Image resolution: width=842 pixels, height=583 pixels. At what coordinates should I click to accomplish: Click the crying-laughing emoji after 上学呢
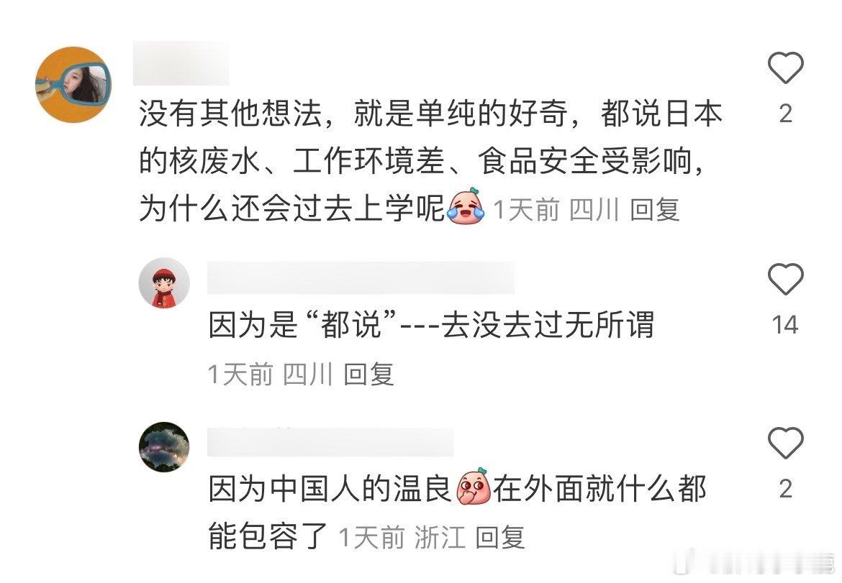[x=466, y=206]
